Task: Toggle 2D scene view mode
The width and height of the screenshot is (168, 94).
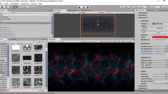Action: 72,13
